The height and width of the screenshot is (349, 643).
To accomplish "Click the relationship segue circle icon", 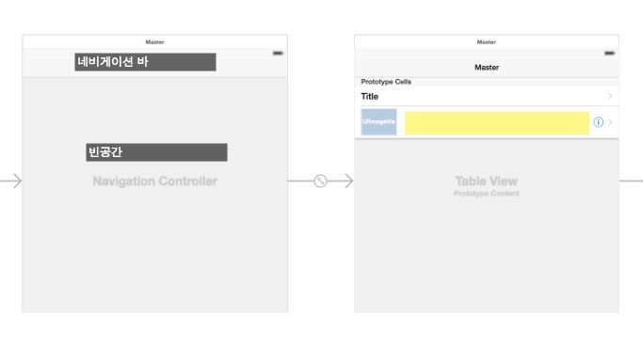I will [x=321, y=181].
